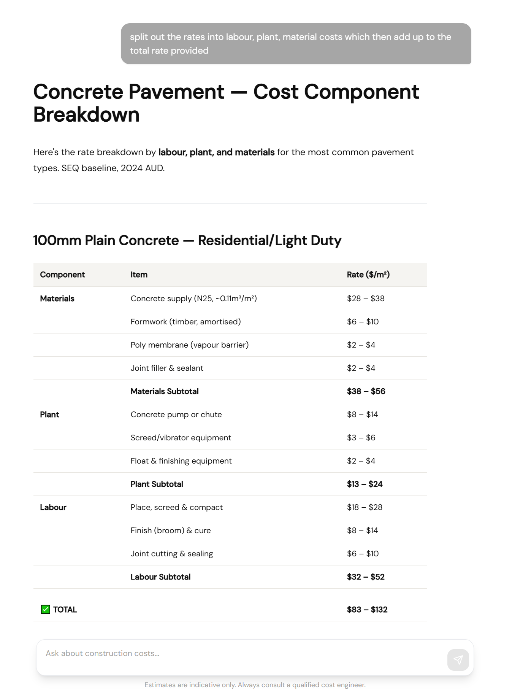The width and height of the screenshot is (531, 694).
Task: Click the TOTAL rate $83 – $132
Action: [x=367, y=610]
